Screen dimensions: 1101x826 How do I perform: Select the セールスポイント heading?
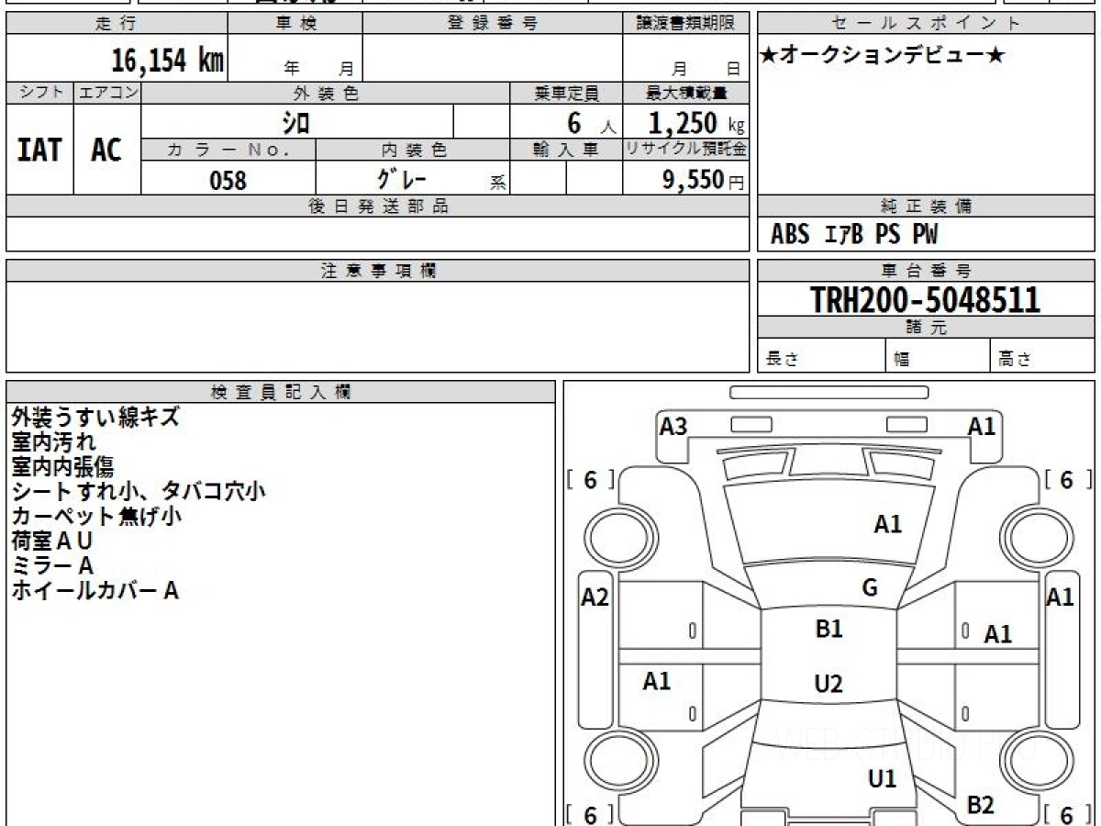point(926,24)
